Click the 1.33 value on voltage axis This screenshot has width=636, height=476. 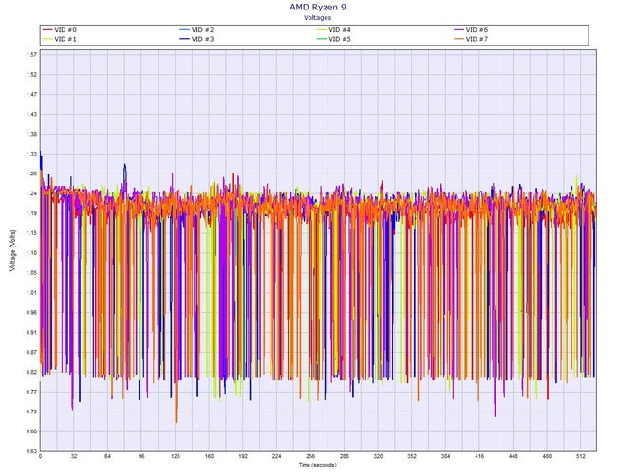tap(31, 154)
